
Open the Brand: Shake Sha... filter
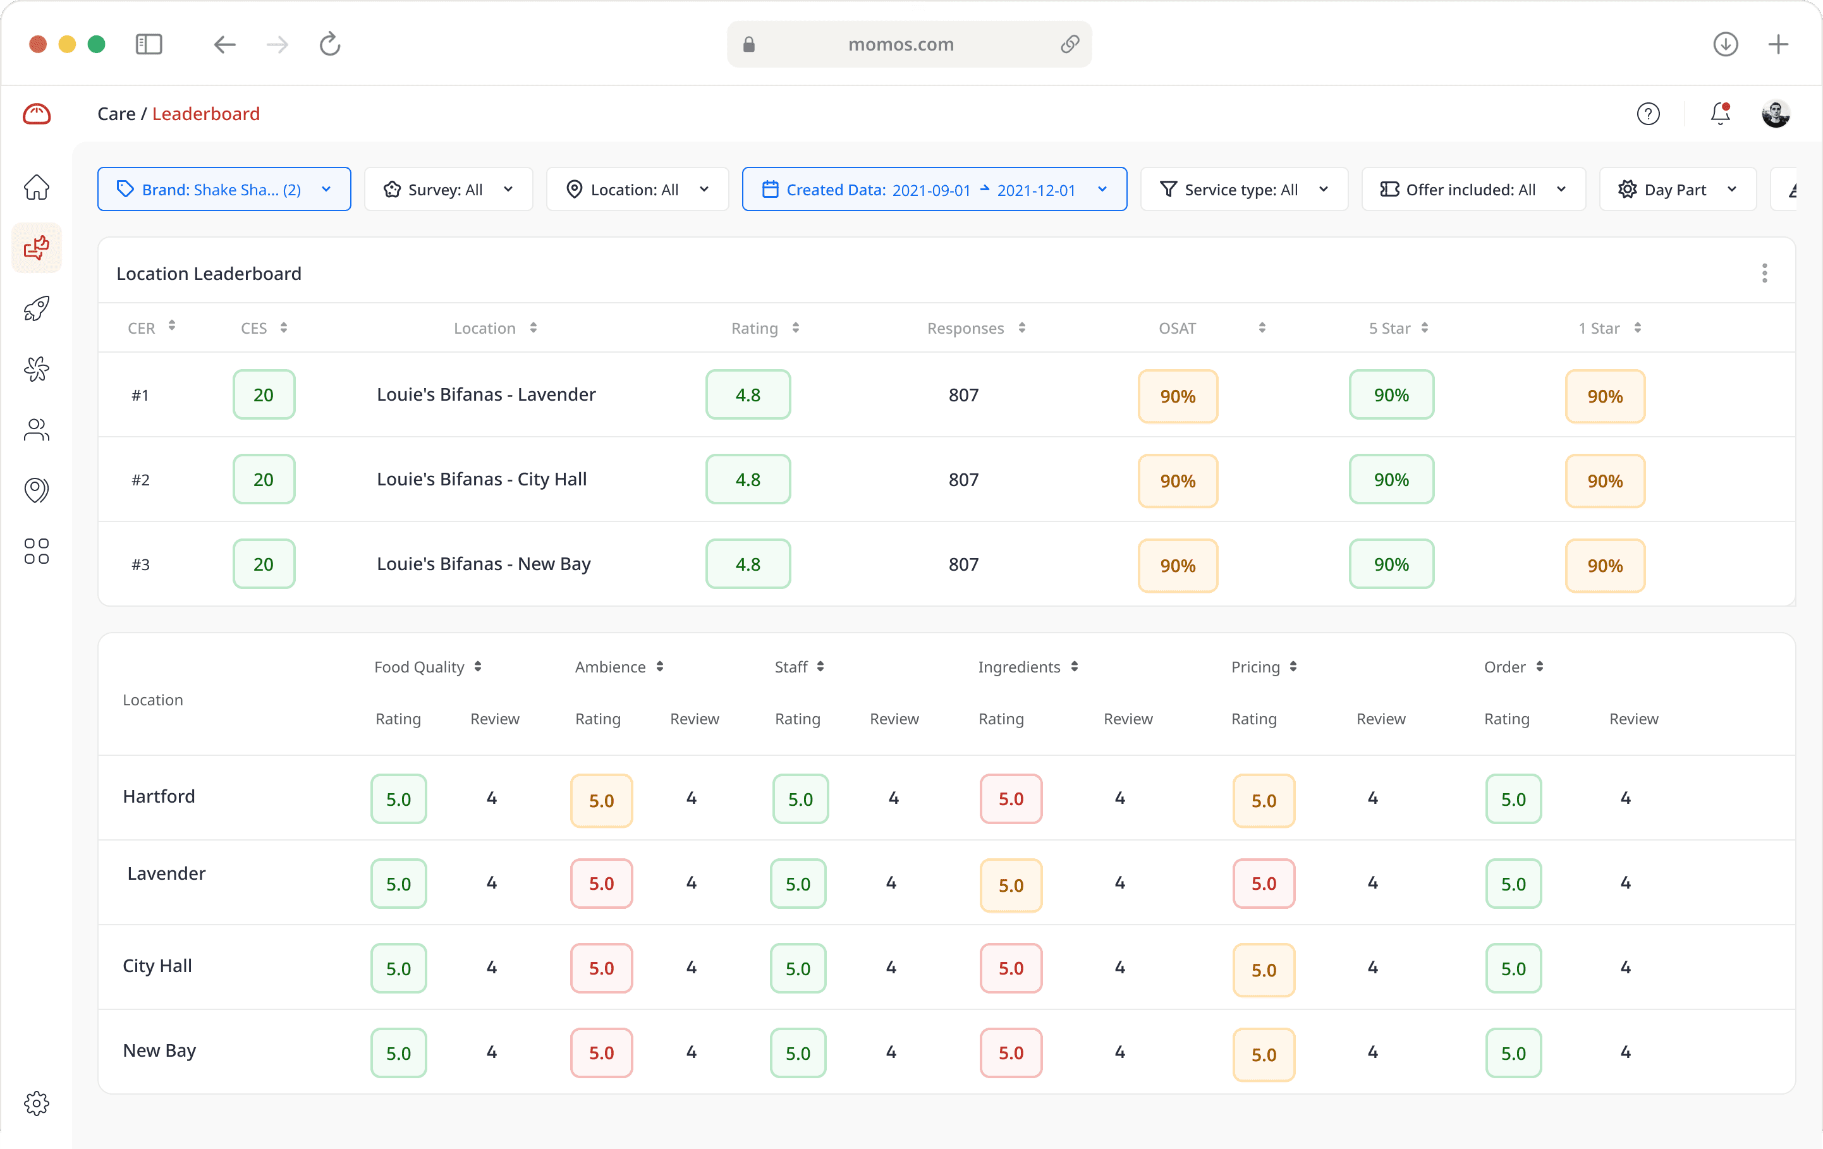(224, 188)
